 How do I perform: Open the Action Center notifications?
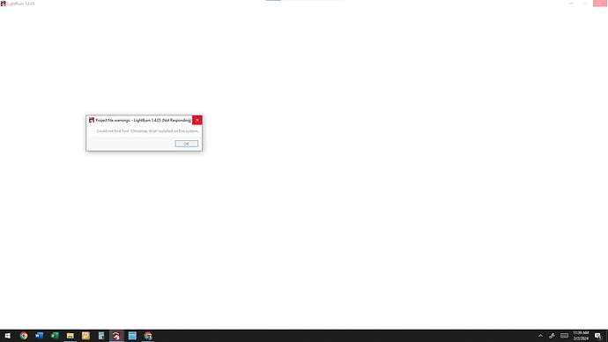598,336
